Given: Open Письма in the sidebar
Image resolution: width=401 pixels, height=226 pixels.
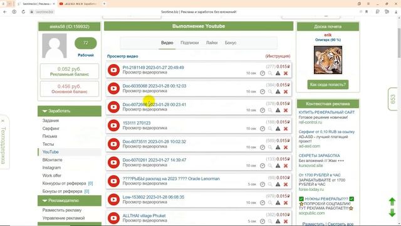Looking at the screenshot, I should (49, 136).
